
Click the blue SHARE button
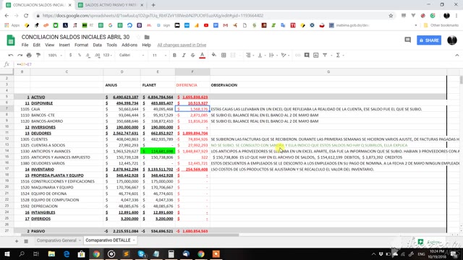429,40
